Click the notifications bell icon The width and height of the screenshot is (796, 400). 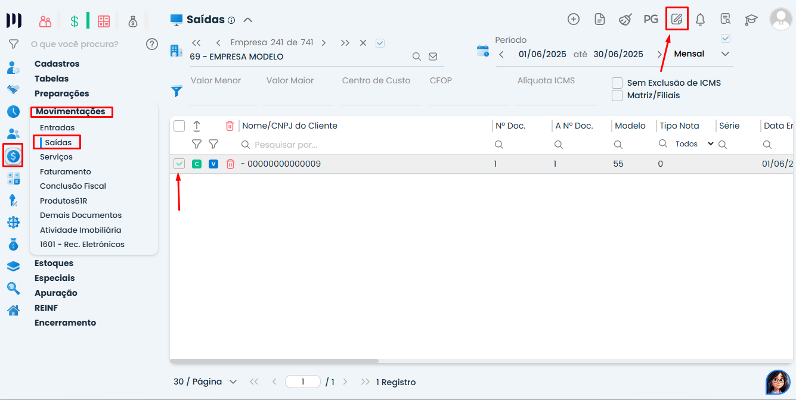click(x=701, y=19)
